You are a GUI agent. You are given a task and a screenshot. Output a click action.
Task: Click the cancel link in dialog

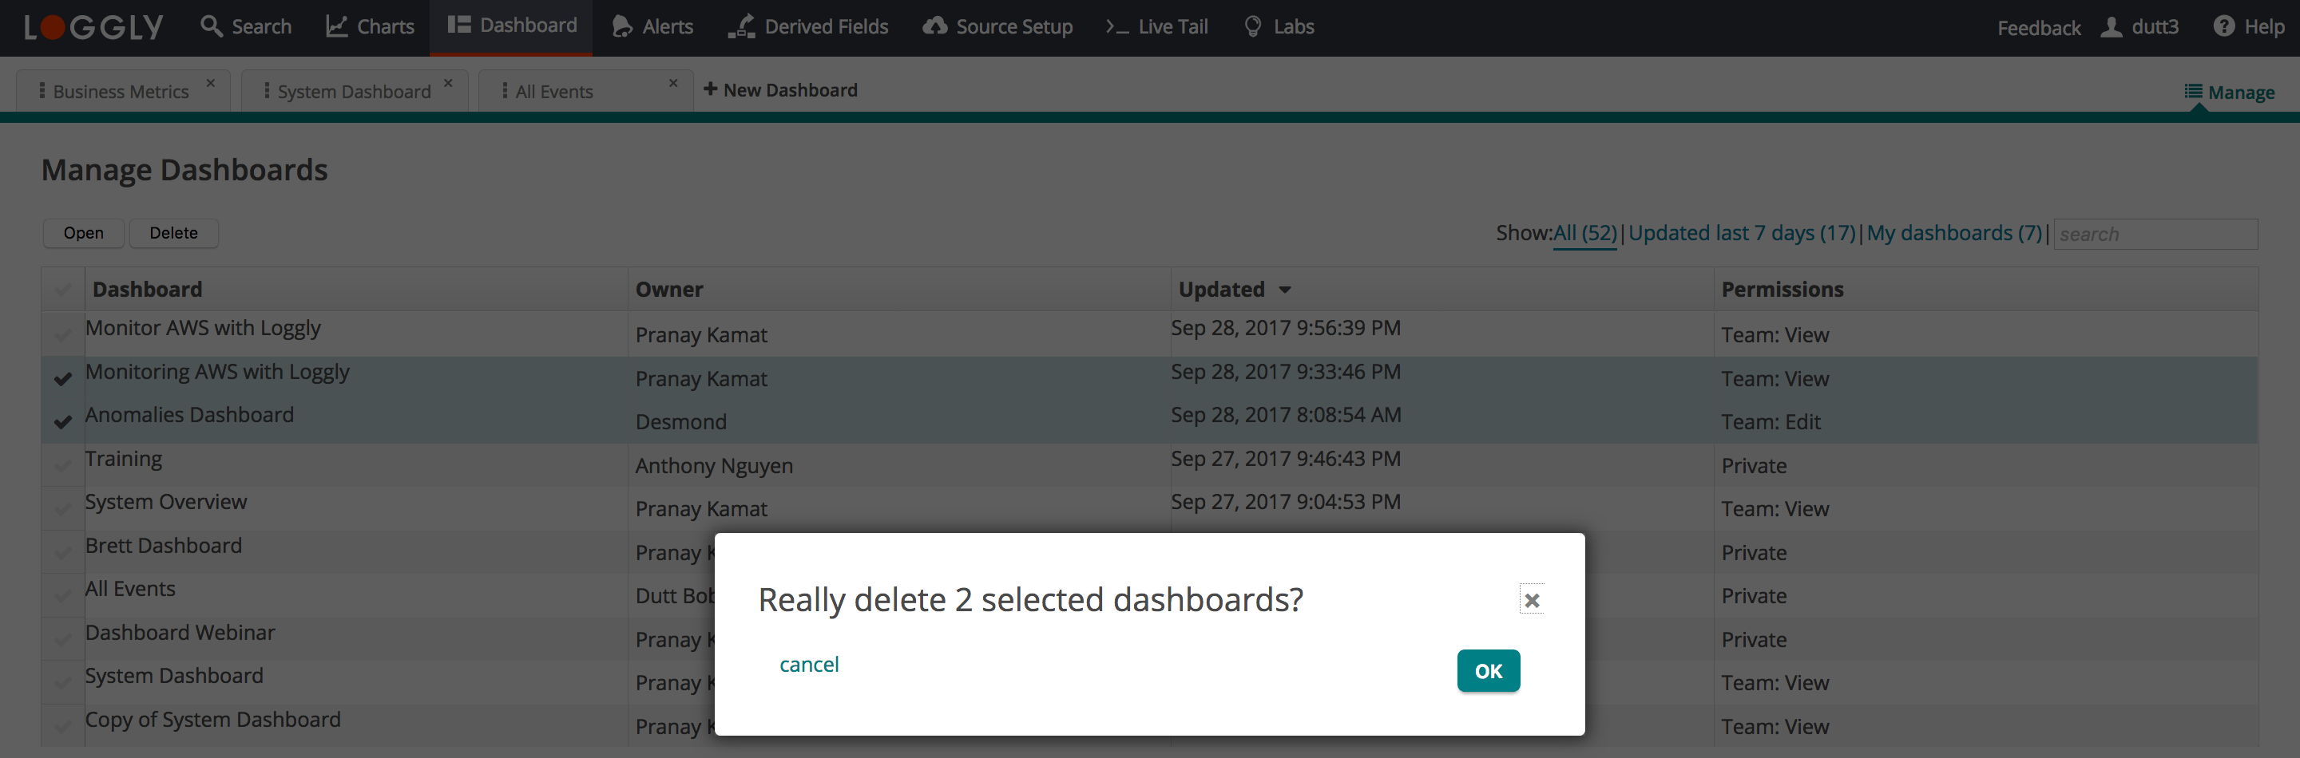809,665
